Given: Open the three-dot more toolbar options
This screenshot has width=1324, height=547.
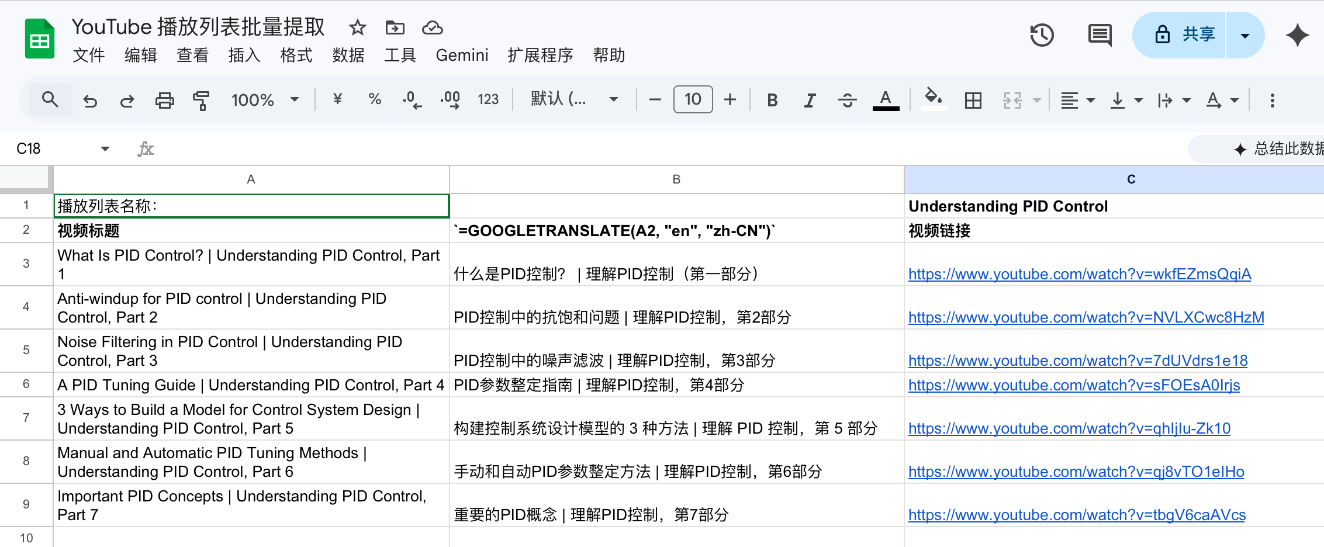Looking at the screenshot, I should pos(1273,101).
